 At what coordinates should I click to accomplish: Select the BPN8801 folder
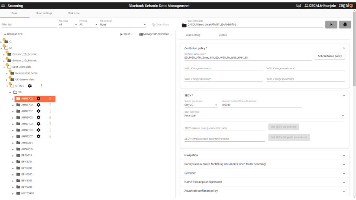27,168
